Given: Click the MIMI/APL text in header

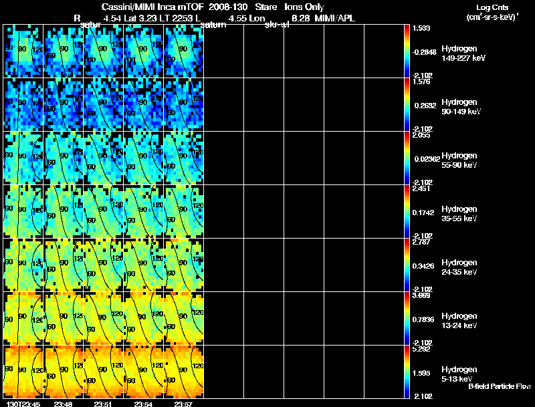Looking at the screenshot, I should (334, 19).
